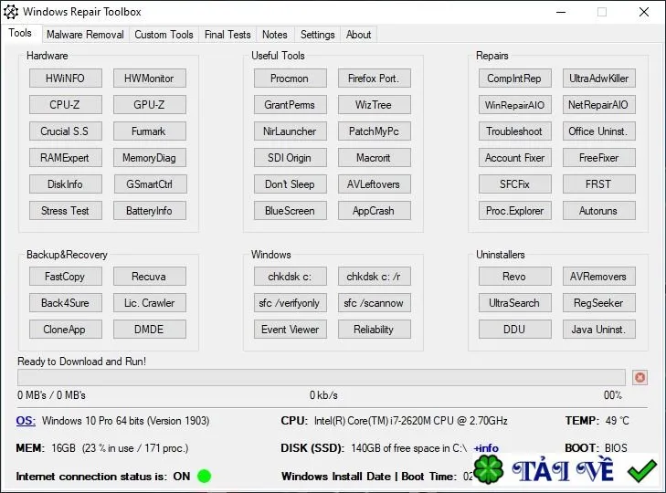Image resolution: width=666 pixels, height=493 pixels.
Task: Run UltraAdwKiller
Action: coord(599,79)
